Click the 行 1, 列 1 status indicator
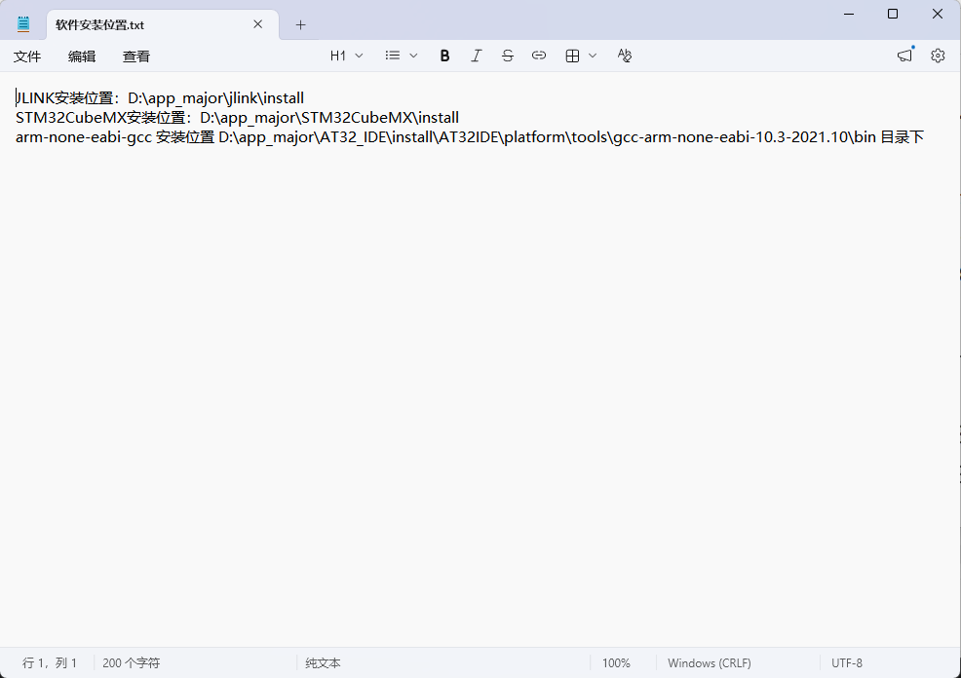961x678 pixels. tap(50, 662)
